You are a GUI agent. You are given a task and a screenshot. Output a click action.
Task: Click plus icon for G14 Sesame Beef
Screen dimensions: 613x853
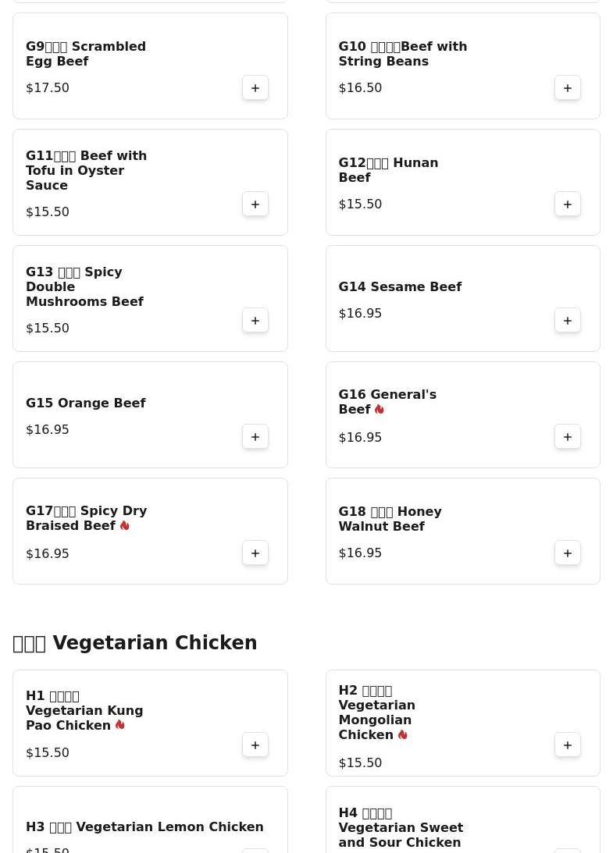point(568,321)
